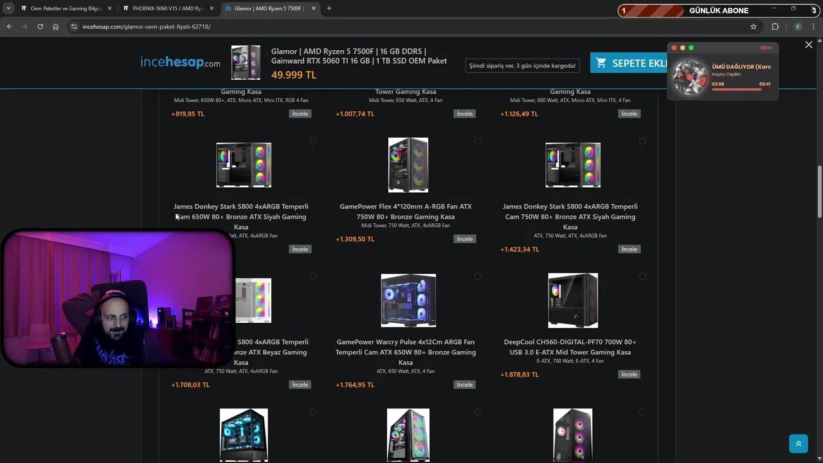The image size is (823, 463).
Task: Switch to the Oem Paketler ve Gaming tab
Action: (x=66, y=8)
